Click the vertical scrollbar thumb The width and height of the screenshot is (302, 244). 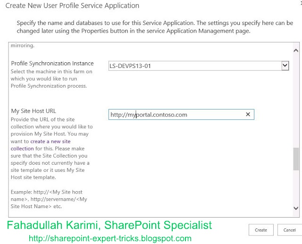(x=296, y=159)
